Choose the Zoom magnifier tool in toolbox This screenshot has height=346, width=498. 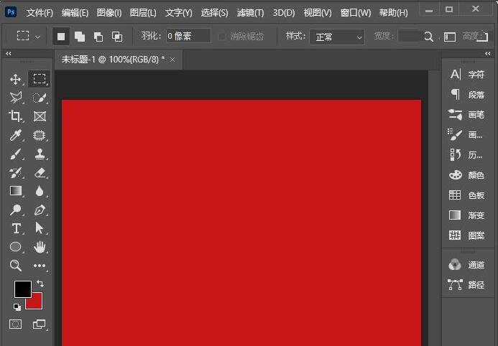coord(16,266)
